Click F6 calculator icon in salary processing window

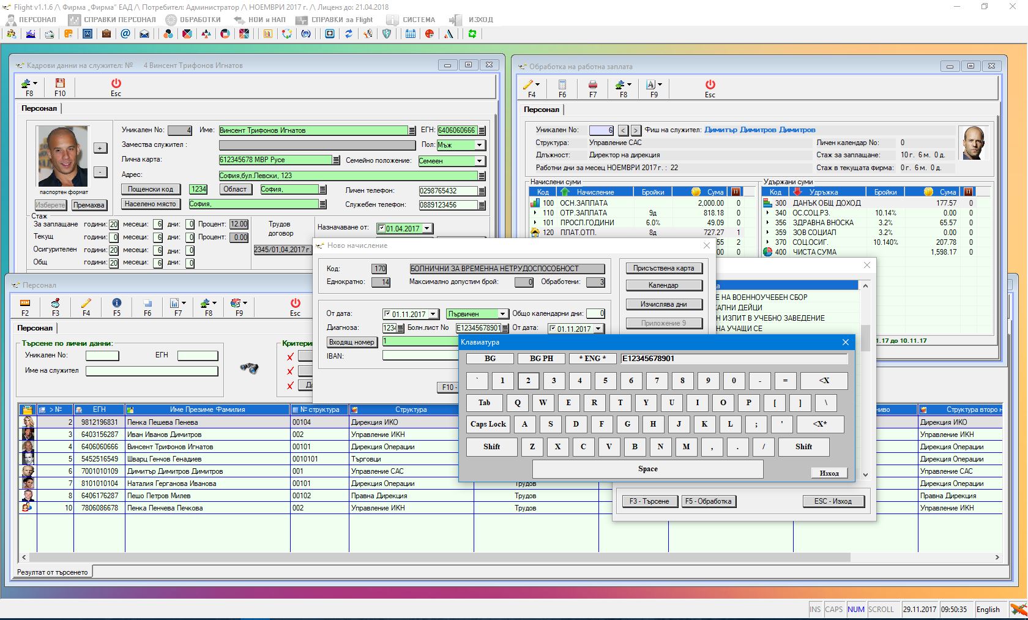pyautogui.click(x=562, y=88)
